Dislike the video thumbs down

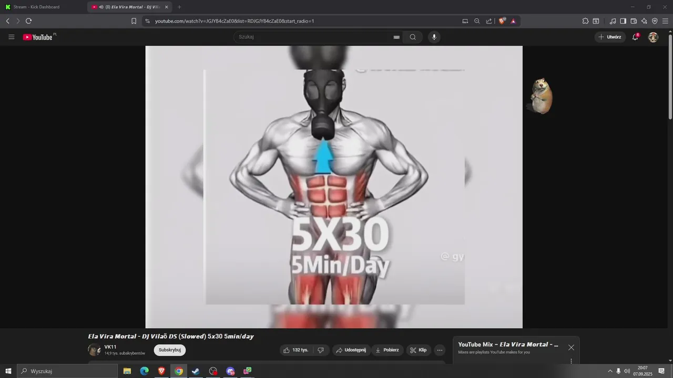coord(321,350)
